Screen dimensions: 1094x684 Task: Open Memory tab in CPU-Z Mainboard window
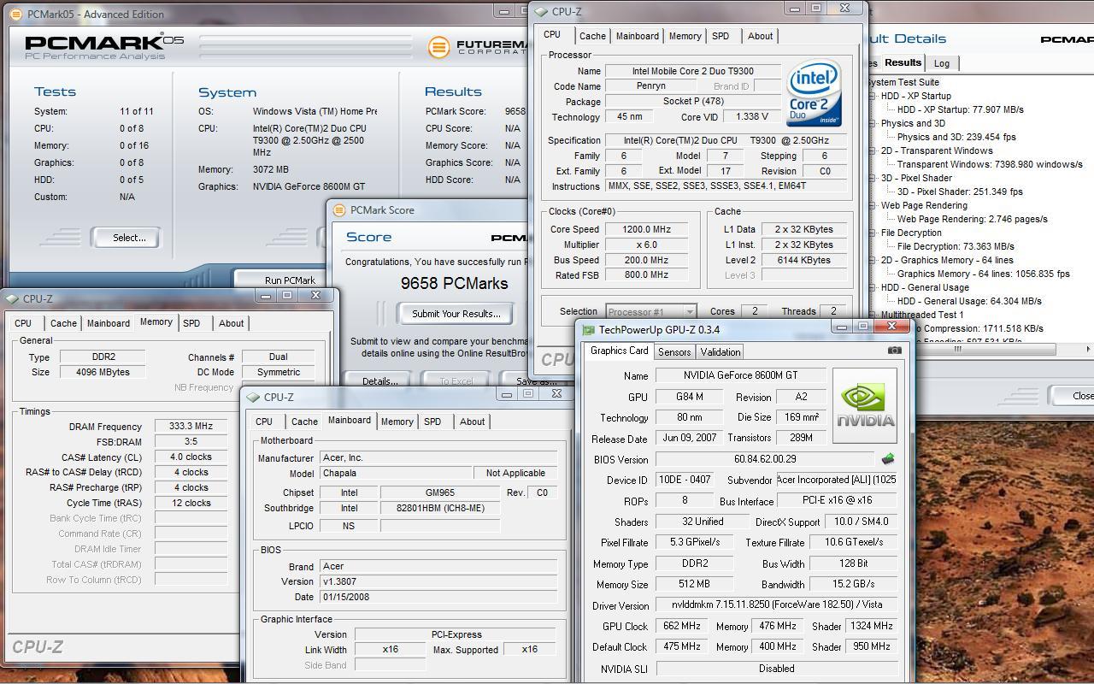click(x=397, y=422)
